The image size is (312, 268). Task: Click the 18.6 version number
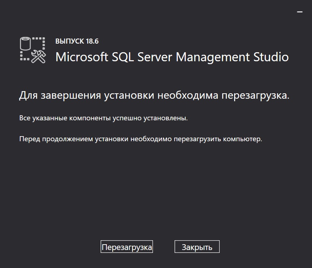[x=92, y=41]
